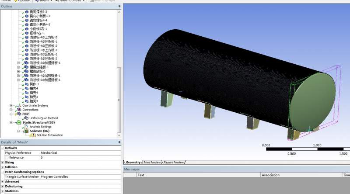
Task: Select the 防波板-5@竖折板-1 tree row
Action: tap(43, 54)
